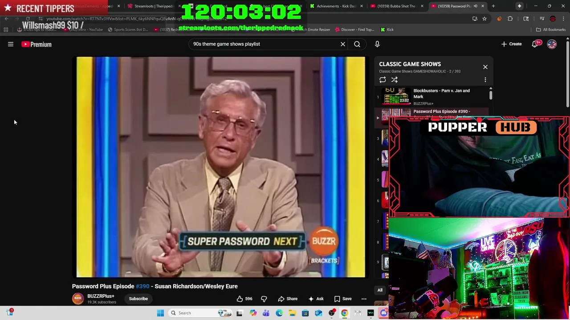Open Discord from taskbar
This screenshot has height=320, width=570.
[384, 313]
